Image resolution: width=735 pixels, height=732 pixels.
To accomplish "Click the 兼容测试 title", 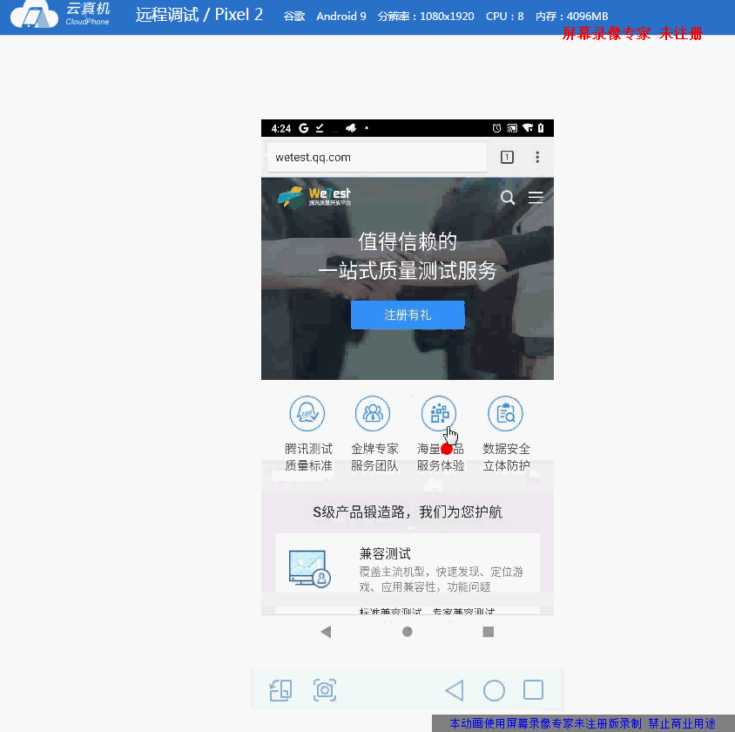I will 385,554.
